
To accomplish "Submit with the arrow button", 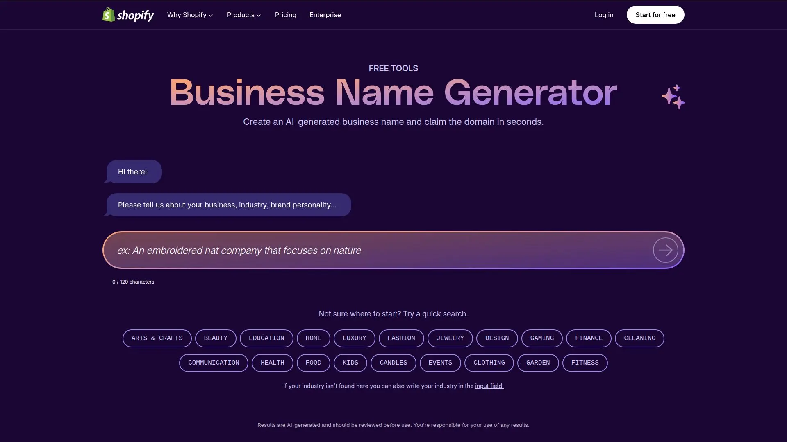I will pyautogui.click(x=665, y=250).
